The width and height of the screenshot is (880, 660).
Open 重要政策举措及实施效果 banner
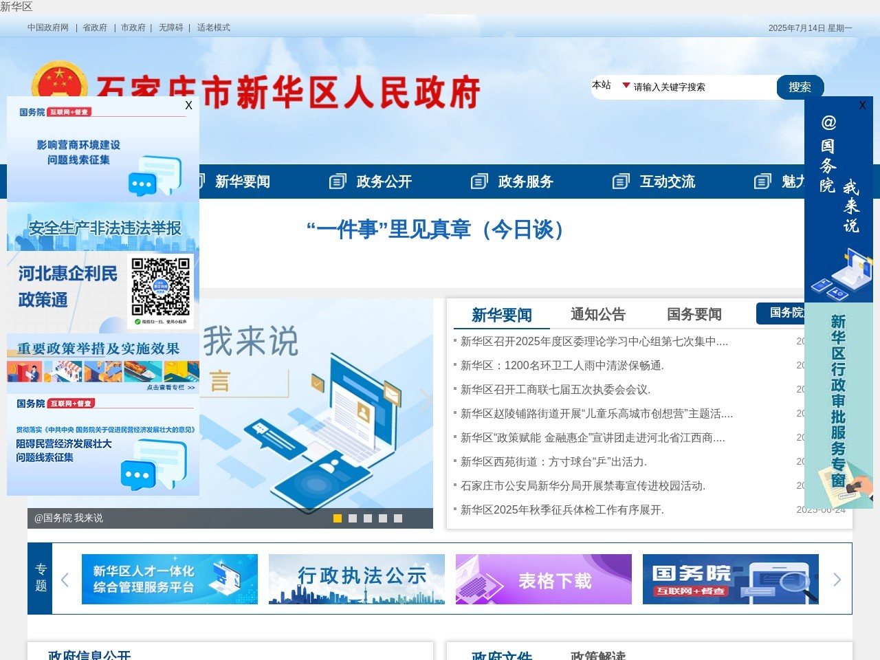tap(103, 363)
